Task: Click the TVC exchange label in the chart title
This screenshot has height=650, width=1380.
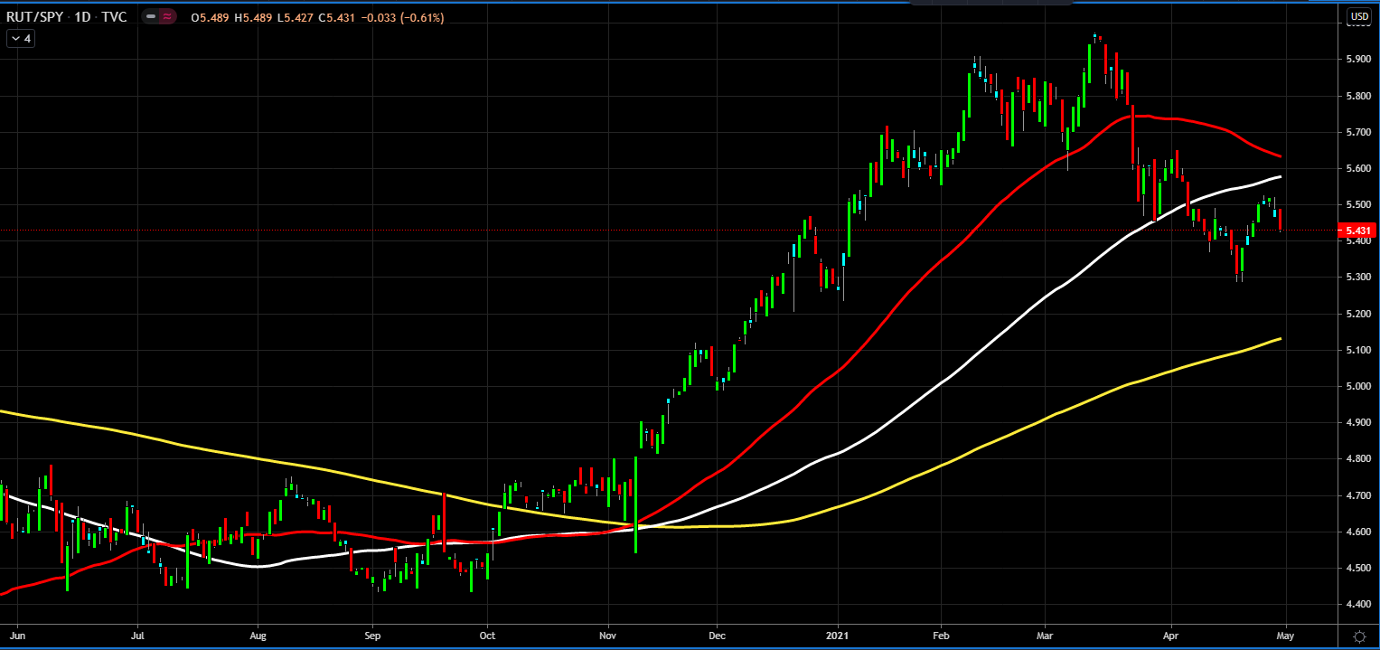Action: (x=116, y=17)
